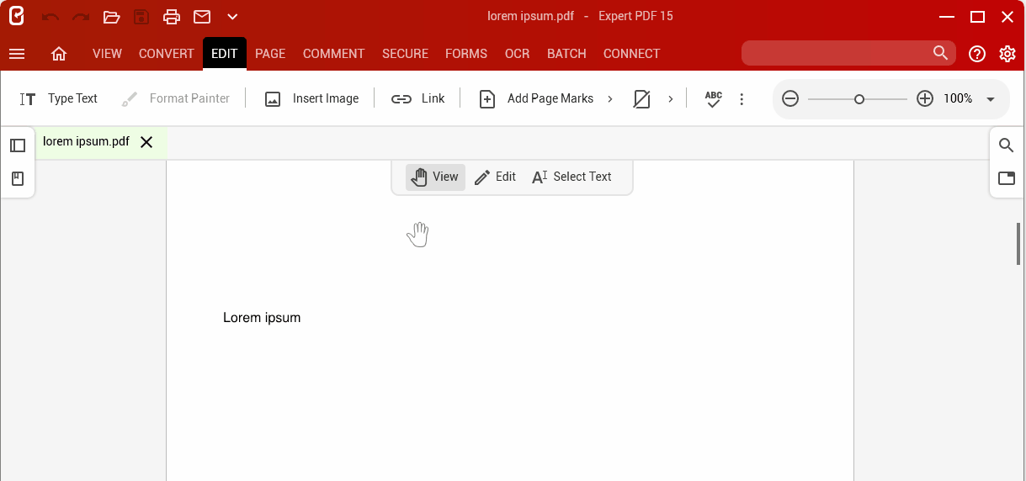Expand the Add Page Marks arrow
Image resolution: width=1026 pixels, height=481 pixels.
pyautogui.click(x=610, y=98)
